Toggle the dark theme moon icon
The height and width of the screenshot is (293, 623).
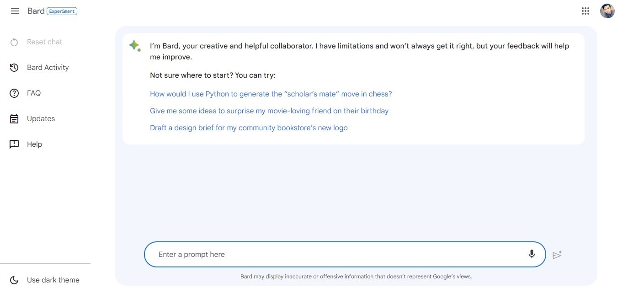[x=14, y=280]
